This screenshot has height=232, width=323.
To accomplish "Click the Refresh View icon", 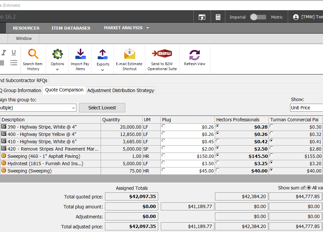I will 195,55.
